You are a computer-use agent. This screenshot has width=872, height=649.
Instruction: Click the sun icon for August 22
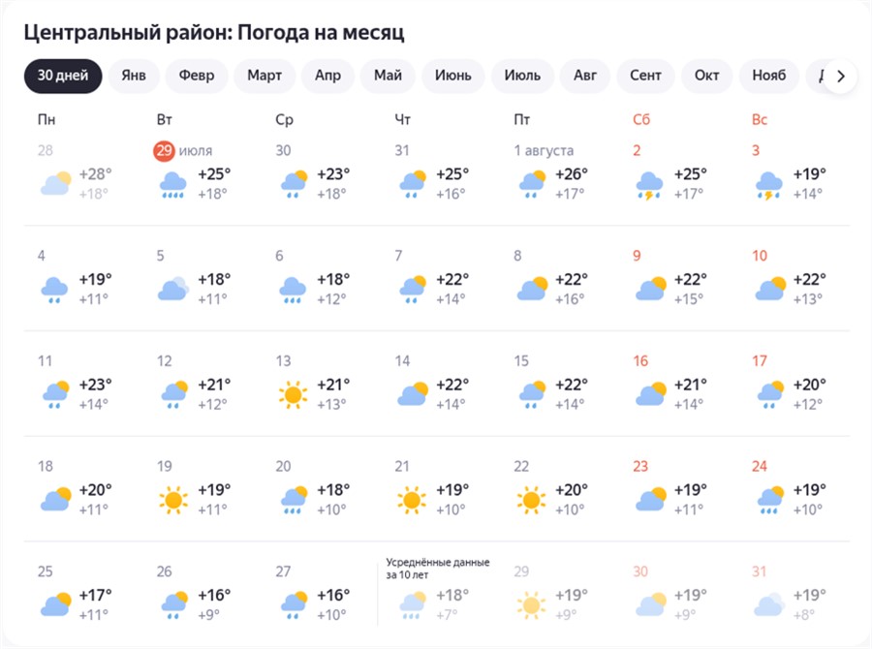point(531,500)
